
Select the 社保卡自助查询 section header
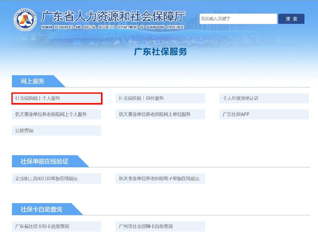42,209
